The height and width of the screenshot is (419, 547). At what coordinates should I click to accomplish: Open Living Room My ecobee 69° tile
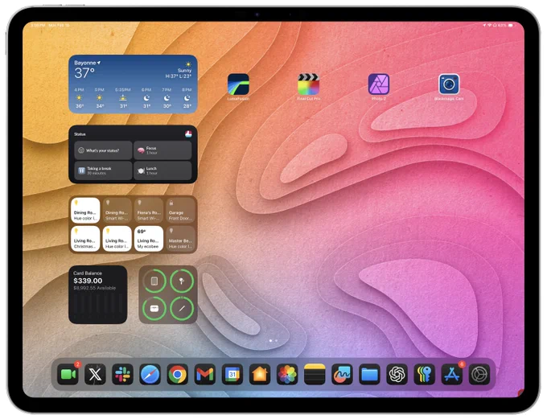149,238
